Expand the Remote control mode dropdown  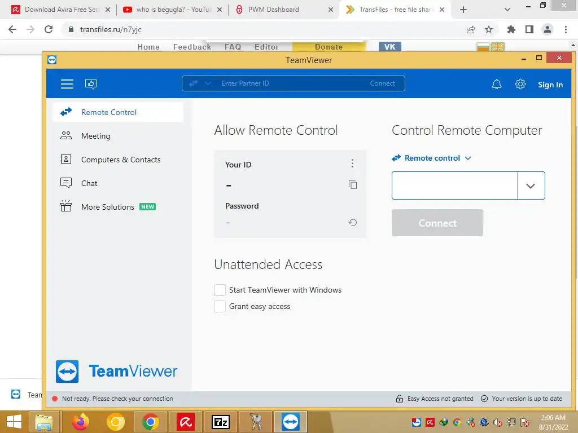pos(468,158)
